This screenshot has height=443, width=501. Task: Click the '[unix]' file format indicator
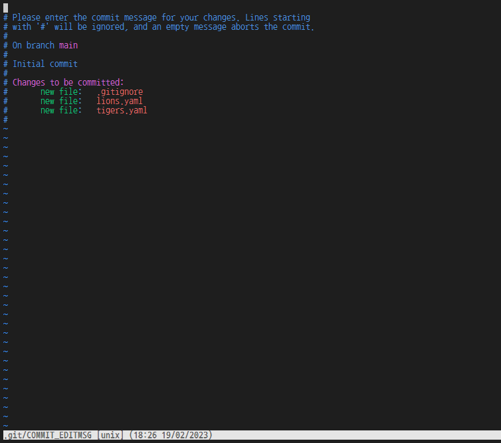coord(110,435)
